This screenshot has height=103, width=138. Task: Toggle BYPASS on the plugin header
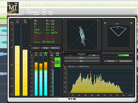tap(51, 12)
